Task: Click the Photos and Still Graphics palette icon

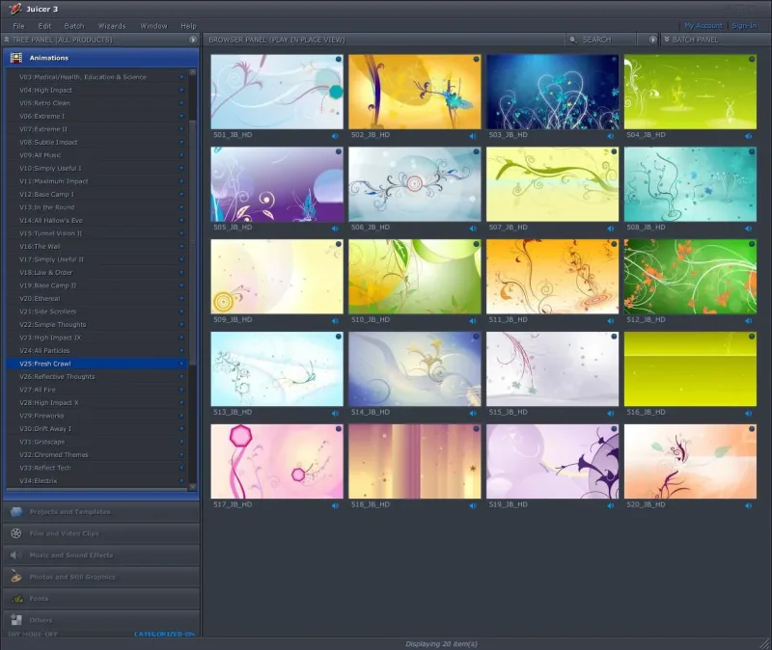Action: tap(16, 577)
